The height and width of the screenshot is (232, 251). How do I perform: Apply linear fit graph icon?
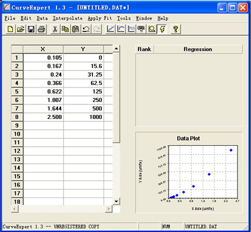click(x=110, y=29)
